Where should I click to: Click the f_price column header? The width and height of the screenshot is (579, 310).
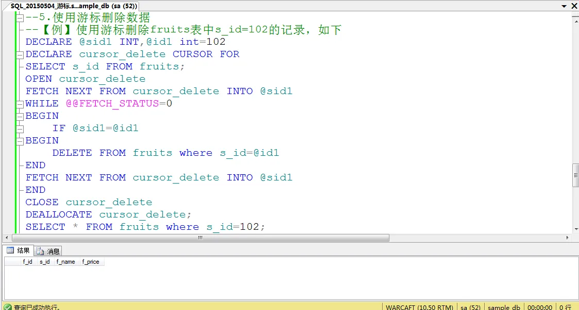(91, 262)
